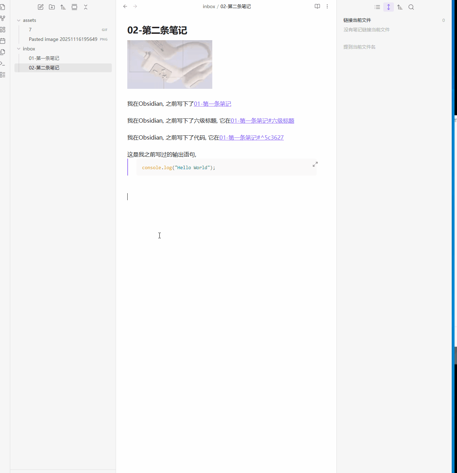Collapse all folders in file explorer
Viewport: 457px width, 473px height.
pyautogui.click(x=86, y=7)
